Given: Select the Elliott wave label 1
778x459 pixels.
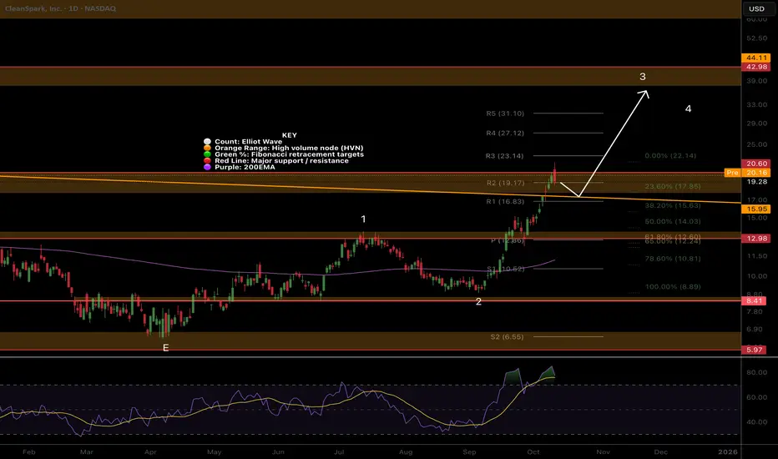Looking at the screenshot, I should [x=363, y=219].
